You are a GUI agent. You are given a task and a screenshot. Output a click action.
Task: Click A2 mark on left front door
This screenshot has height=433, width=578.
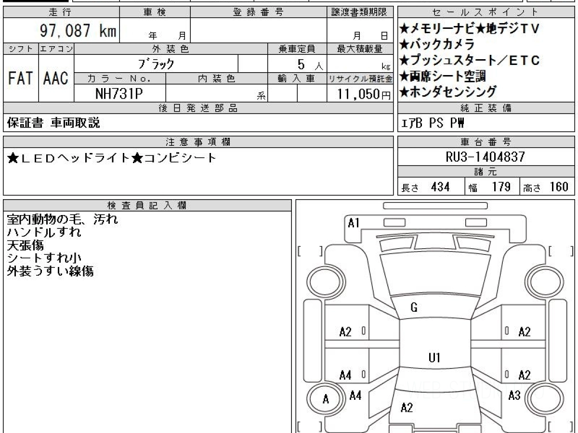point(346,331)
